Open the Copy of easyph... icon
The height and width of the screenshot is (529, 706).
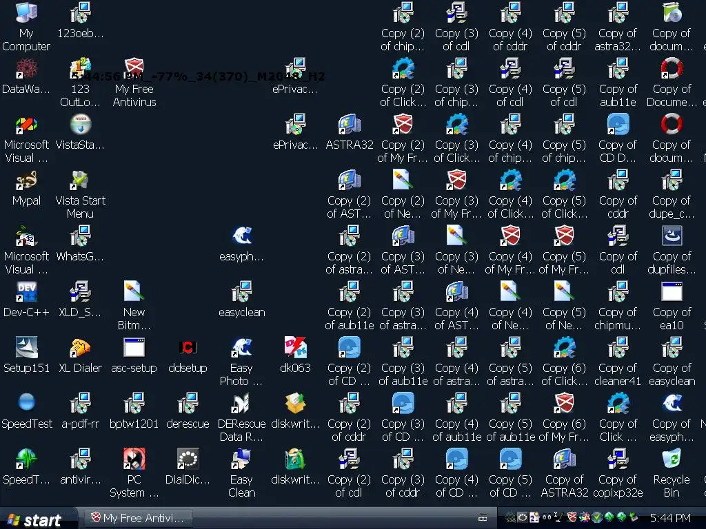[x=672, y=403]
